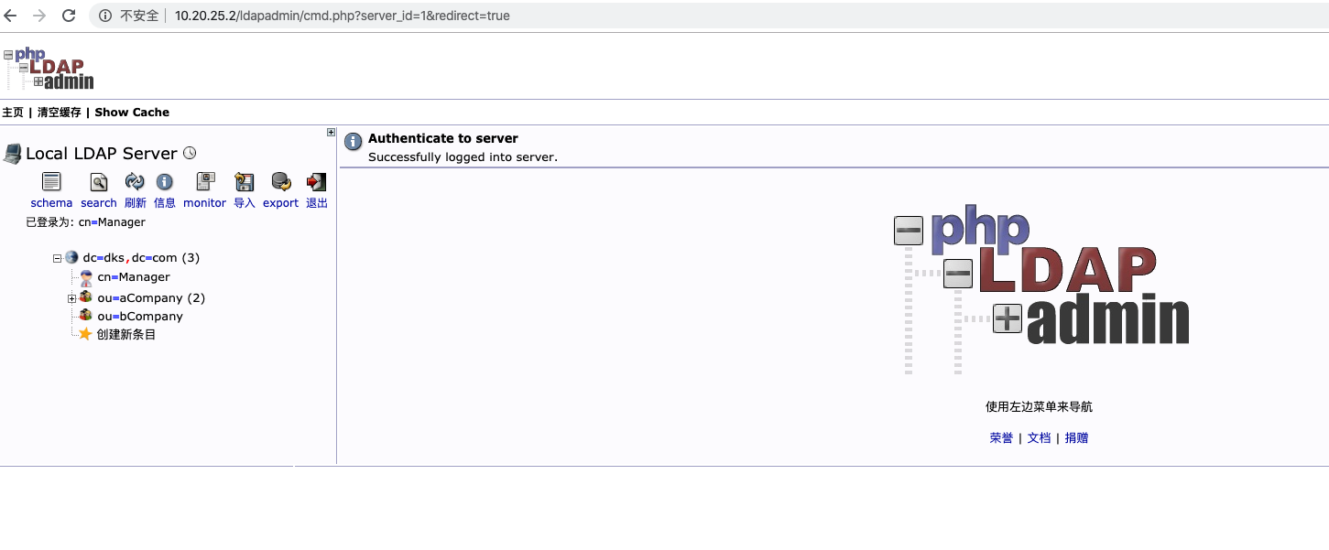Click the export database icon
Viewport: 1329px width, 550px height.
point(281,181)
